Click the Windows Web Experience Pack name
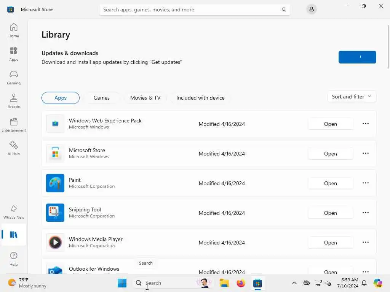Image resolution: width=390 pixels, height=292 pixels. 105,121
